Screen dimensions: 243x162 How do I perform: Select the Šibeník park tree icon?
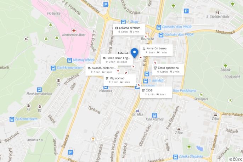tap(226, 66)
